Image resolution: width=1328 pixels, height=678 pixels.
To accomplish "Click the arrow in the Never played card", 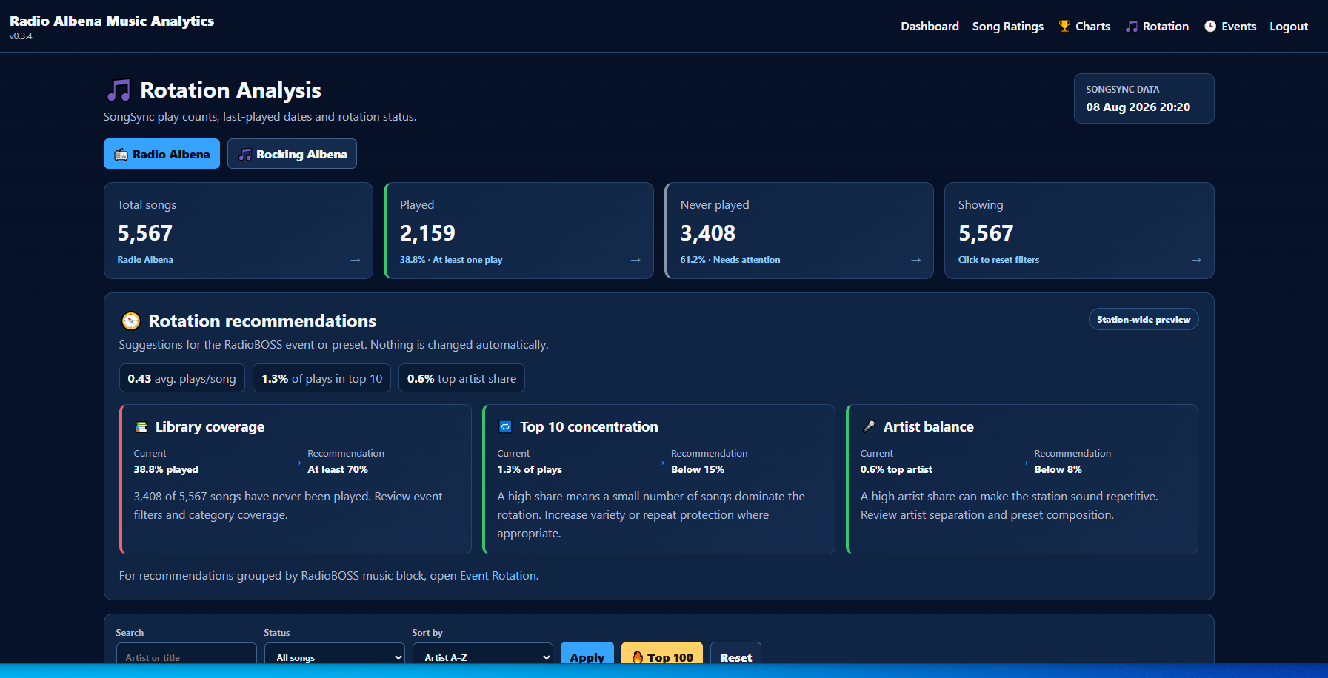I will click(x=916, y=260).
